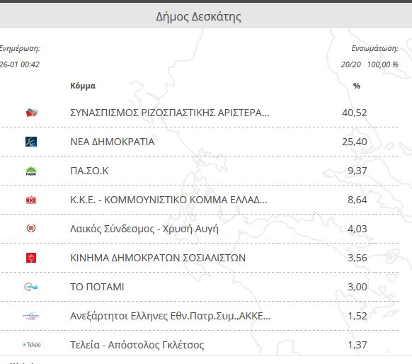Click the ΠΑ.ΣΟ.Κ party name
412x364 pixels.
point(89,171)
